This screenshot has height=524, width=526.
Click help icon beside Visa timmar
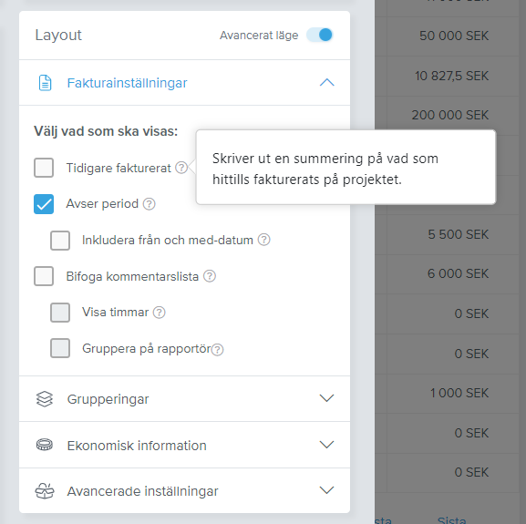(160, 313)
